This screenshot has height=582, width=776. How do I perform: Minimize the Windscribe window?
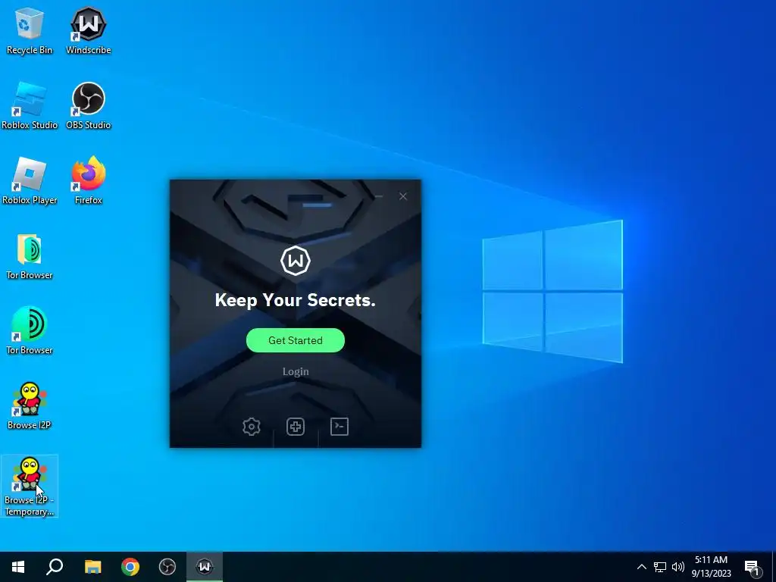[x=379, y=196]
